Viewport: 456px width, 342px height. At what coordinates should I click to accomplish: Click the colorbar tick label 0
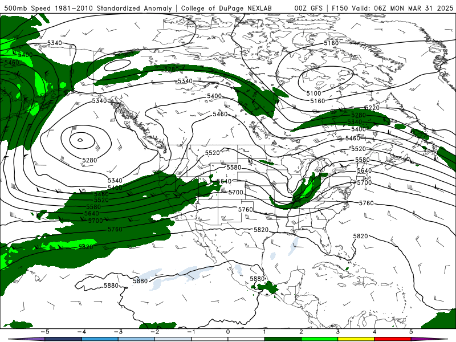(x=227, y=332)
